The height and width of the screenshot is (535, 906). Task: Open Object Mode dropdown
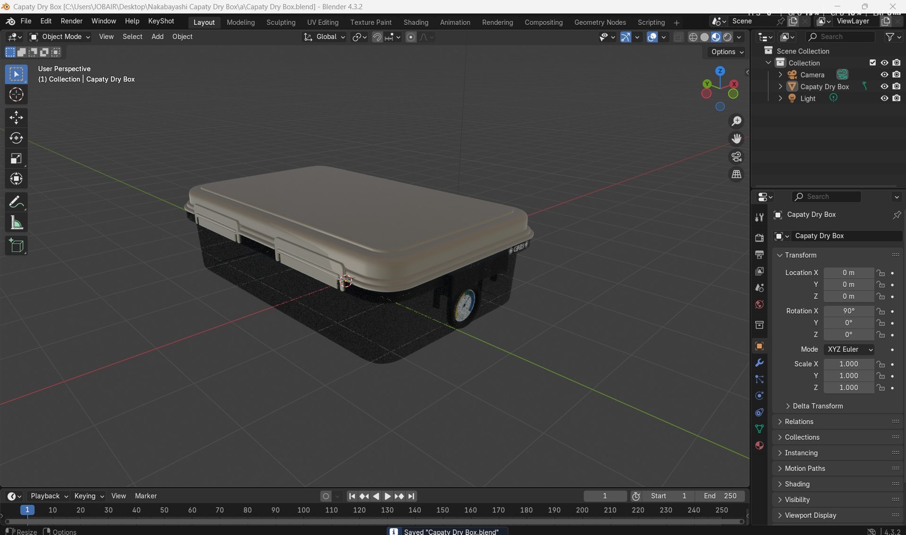[x=59, y=37]
